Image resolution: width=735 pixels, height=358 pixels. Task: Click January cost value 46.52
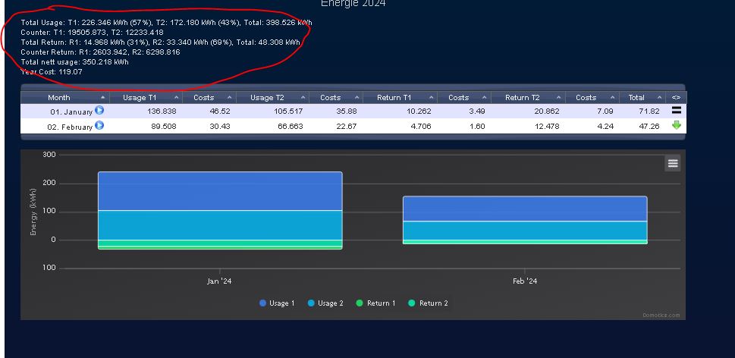click(x=220, y=111)
